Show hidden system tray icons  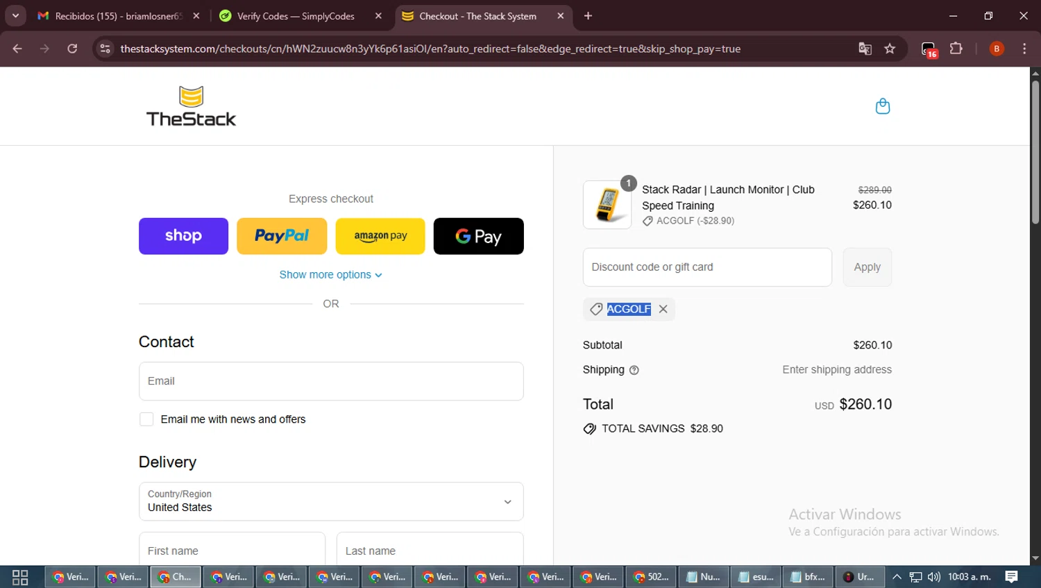[897, 577]
